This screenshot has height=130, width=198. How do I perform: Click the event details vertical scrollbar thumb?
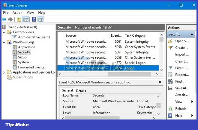pyautogui.click(x=158, y=105)
